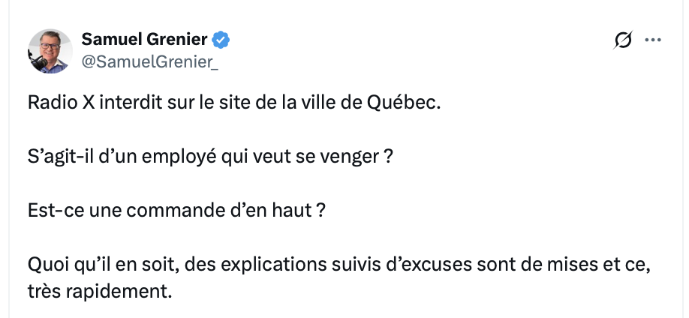Open Samuel Grenier's profile picture
This screenshot has height=318, width=689.
tap(50, 51)
